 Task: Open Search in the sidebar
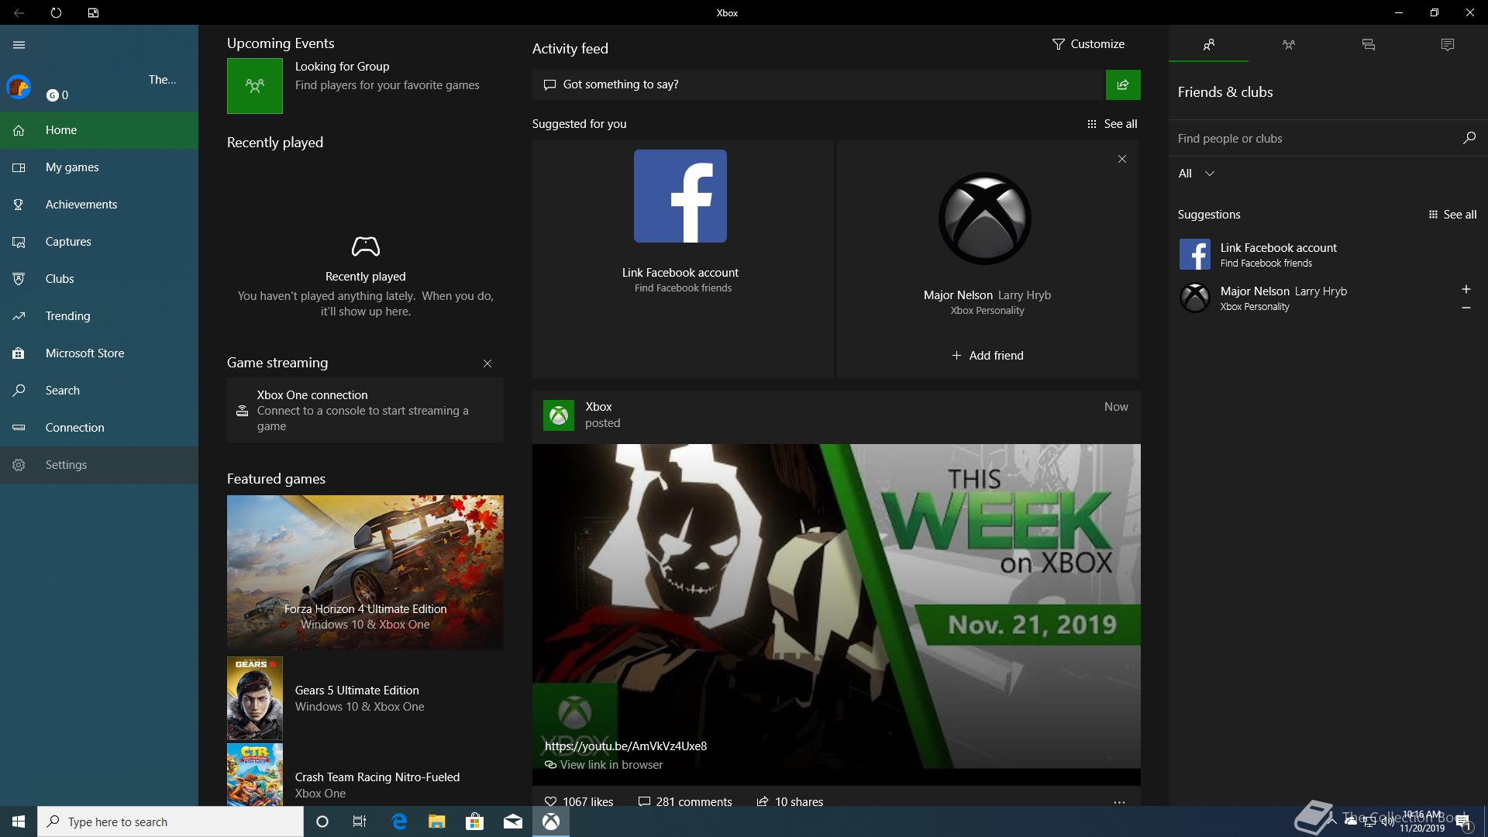click(99, 391)
